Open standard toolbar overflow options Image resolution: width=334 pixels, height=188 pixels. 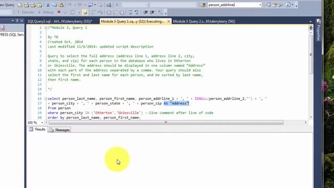tap(296, 6)
